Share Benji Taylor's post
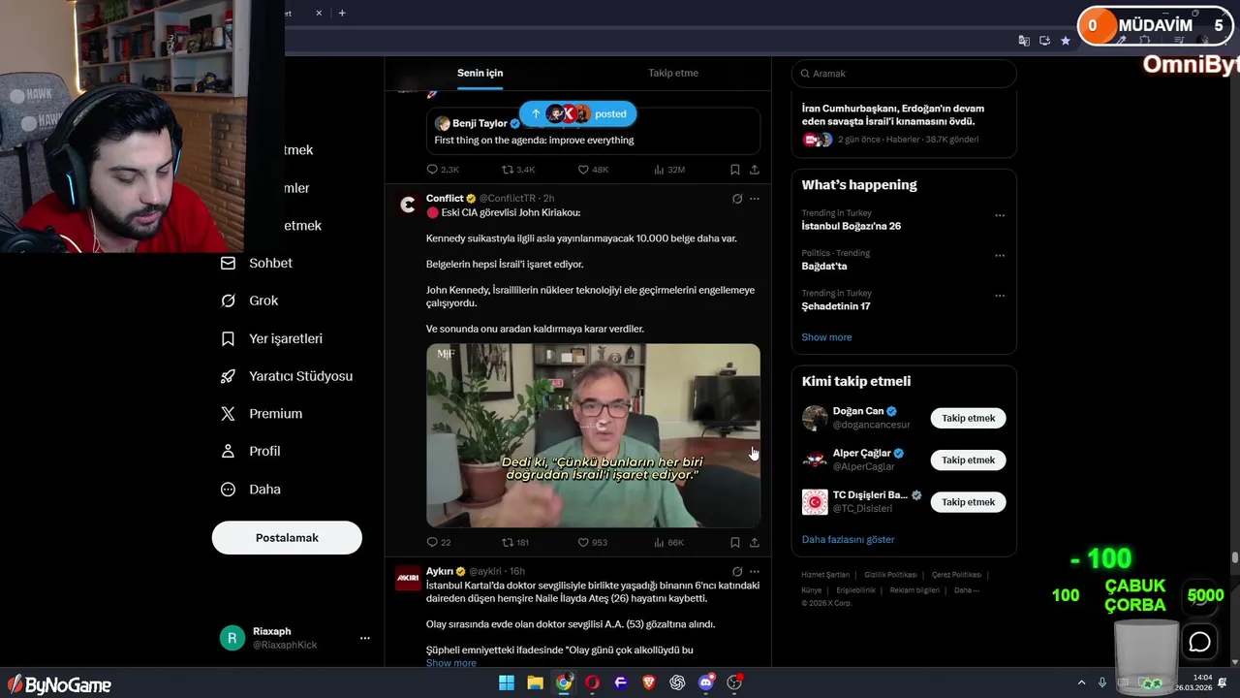The image size is (1240, 698). [755, 170]
